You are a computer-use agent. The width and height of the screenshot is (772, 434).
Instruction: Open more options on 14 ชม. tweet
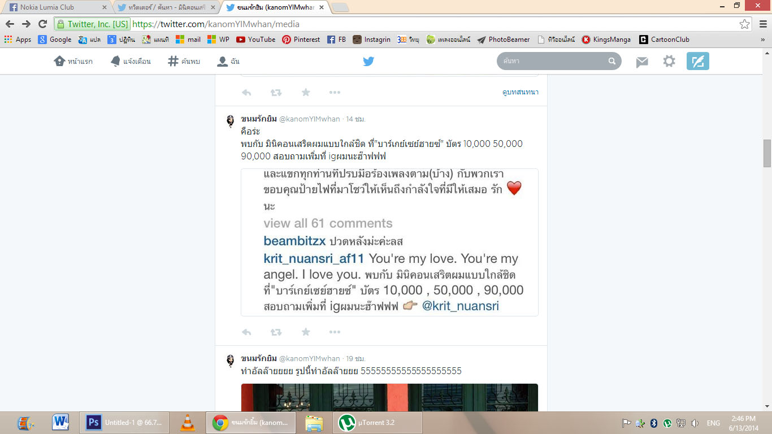[335, 332]
